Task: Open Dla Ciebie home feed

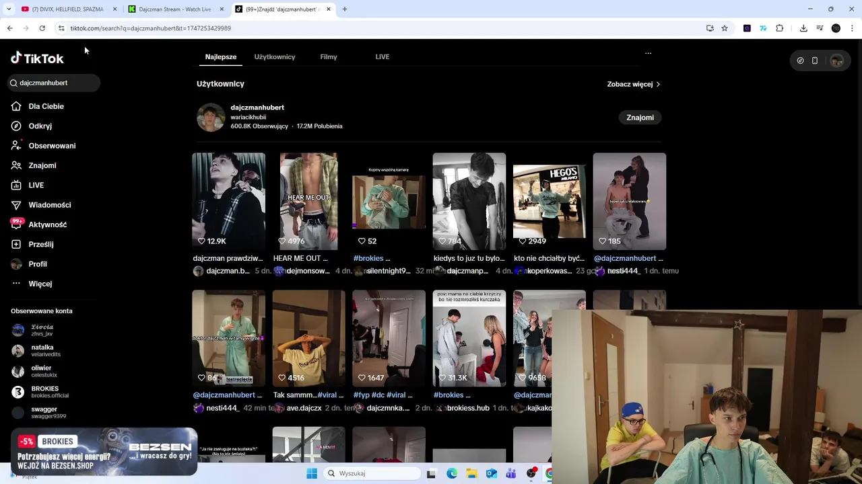Action: [x=38, y=106]
